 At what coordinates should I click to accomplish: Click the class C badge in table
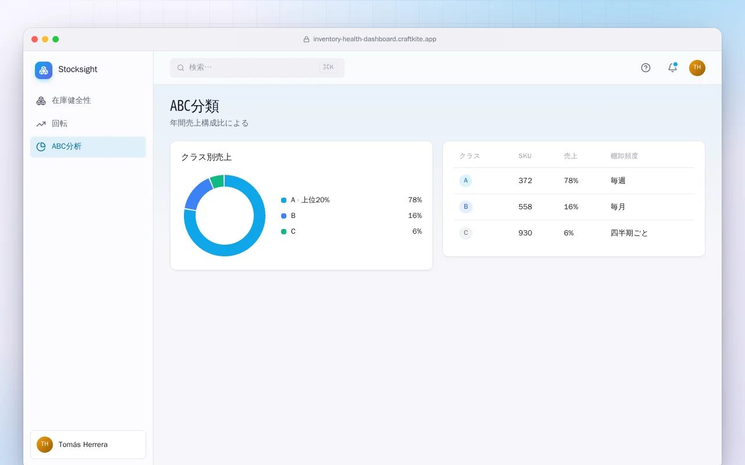(x=466, y=233)
